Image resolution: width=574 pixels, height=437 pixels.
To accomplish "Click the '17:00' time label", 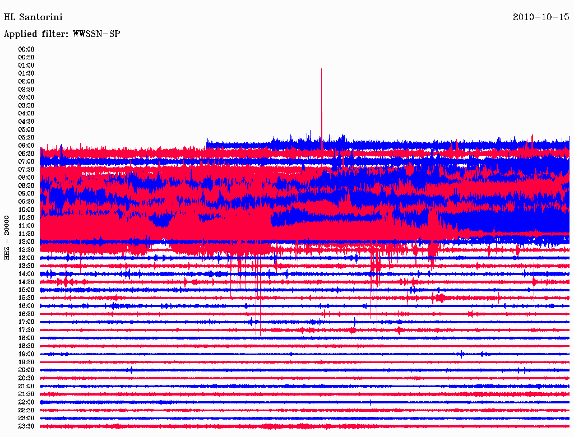I will click(26, 322).
